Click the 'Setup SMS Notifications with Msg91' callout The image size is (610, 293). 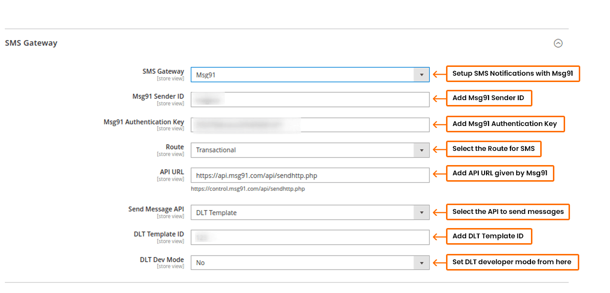(x=512, y=73)
